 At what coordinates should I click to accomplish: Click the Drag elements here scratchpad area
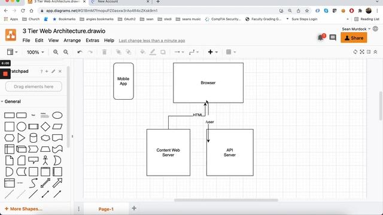34,87
